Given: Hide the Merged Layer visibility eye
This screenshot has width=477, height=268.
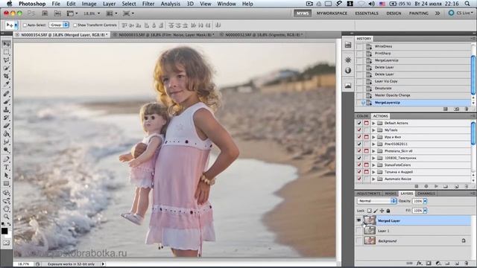Looking at the screenshot, I should pyautogui.click(x=359, y=220).
